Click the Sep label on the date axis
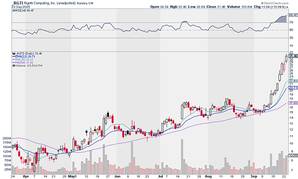298x179 pixels. pos(254,177)
